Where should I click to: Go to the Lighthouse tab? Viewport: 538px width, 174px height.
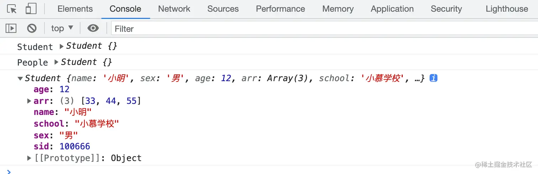pyautogui.click(x=507, y=9)
